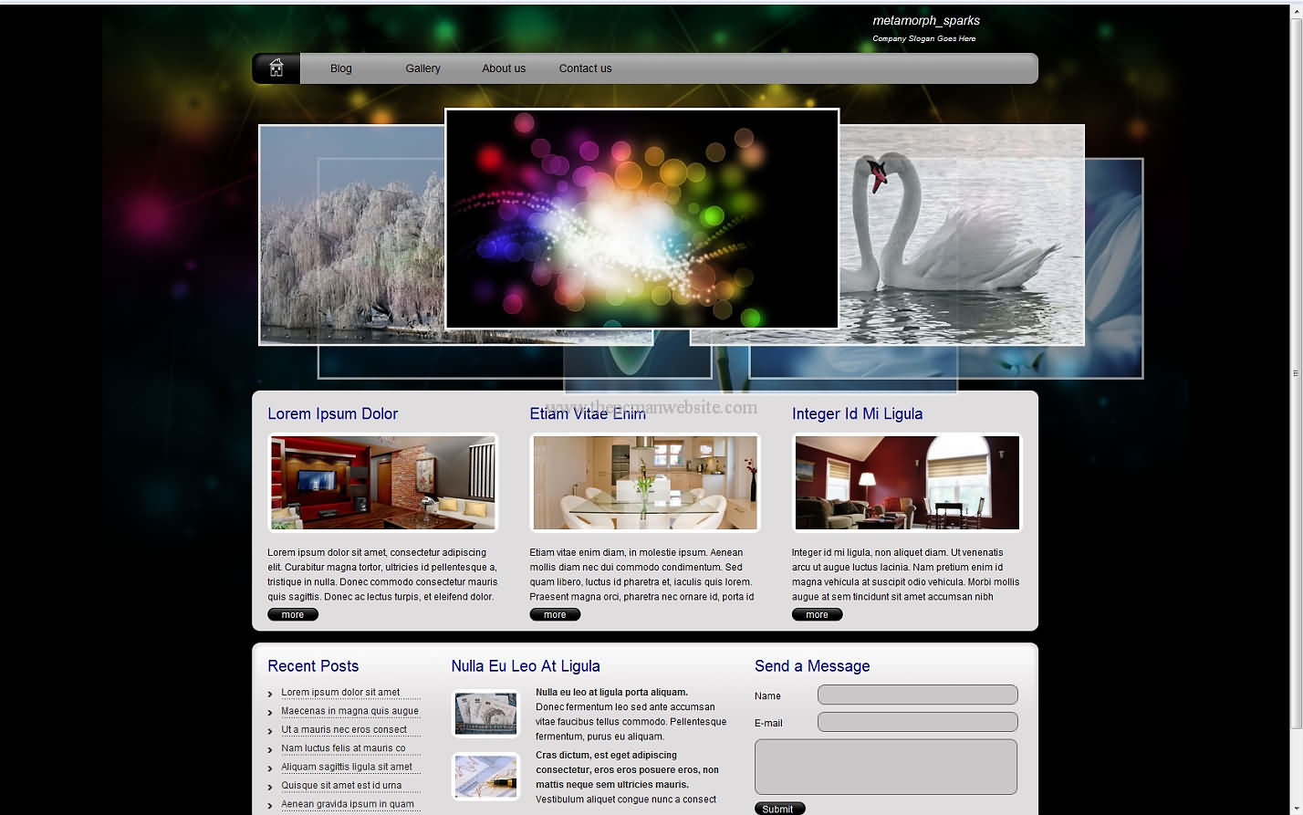Open recent post Aenean gravida ipsum in quam
1303x815 pixels.
click(348, 804)
